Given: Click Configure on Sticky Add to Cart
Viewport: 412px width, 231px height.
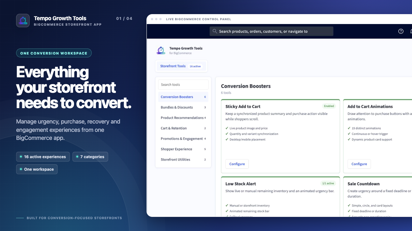Looking at the screenshot, I should [237, 164].
